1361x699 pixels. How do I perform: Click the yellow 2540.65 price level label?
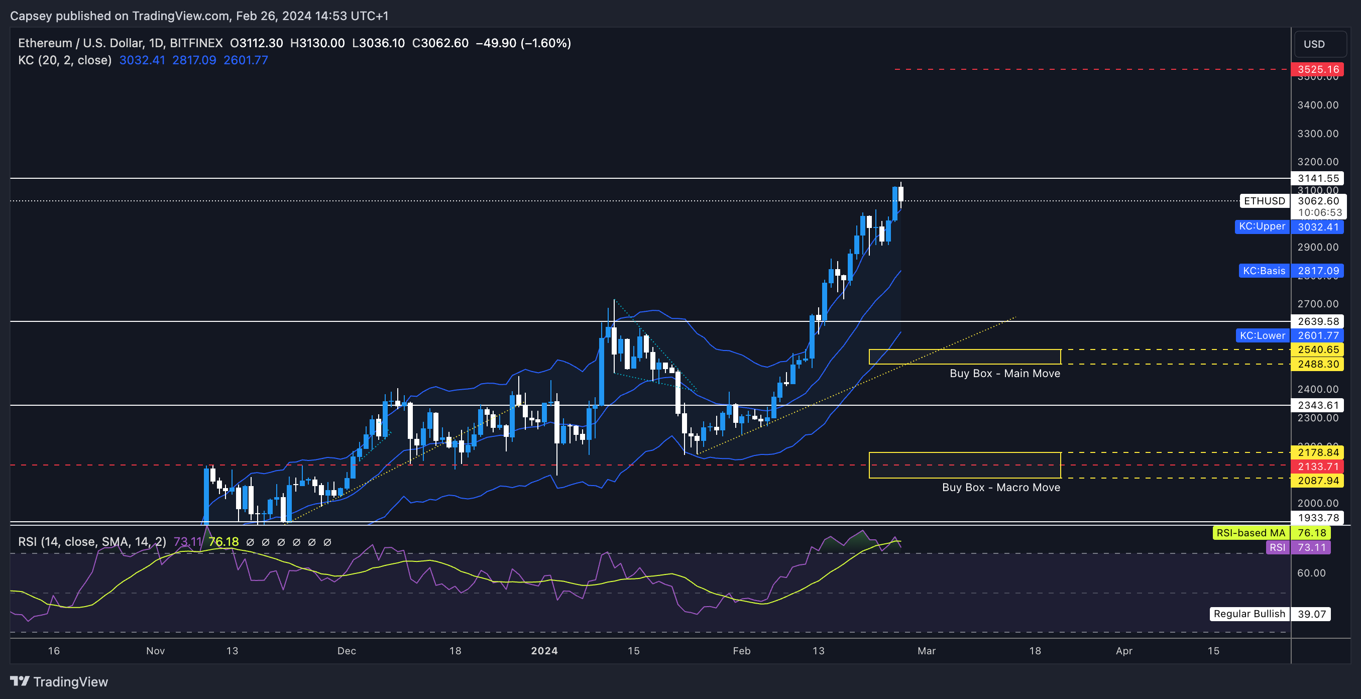point(1318,350)
